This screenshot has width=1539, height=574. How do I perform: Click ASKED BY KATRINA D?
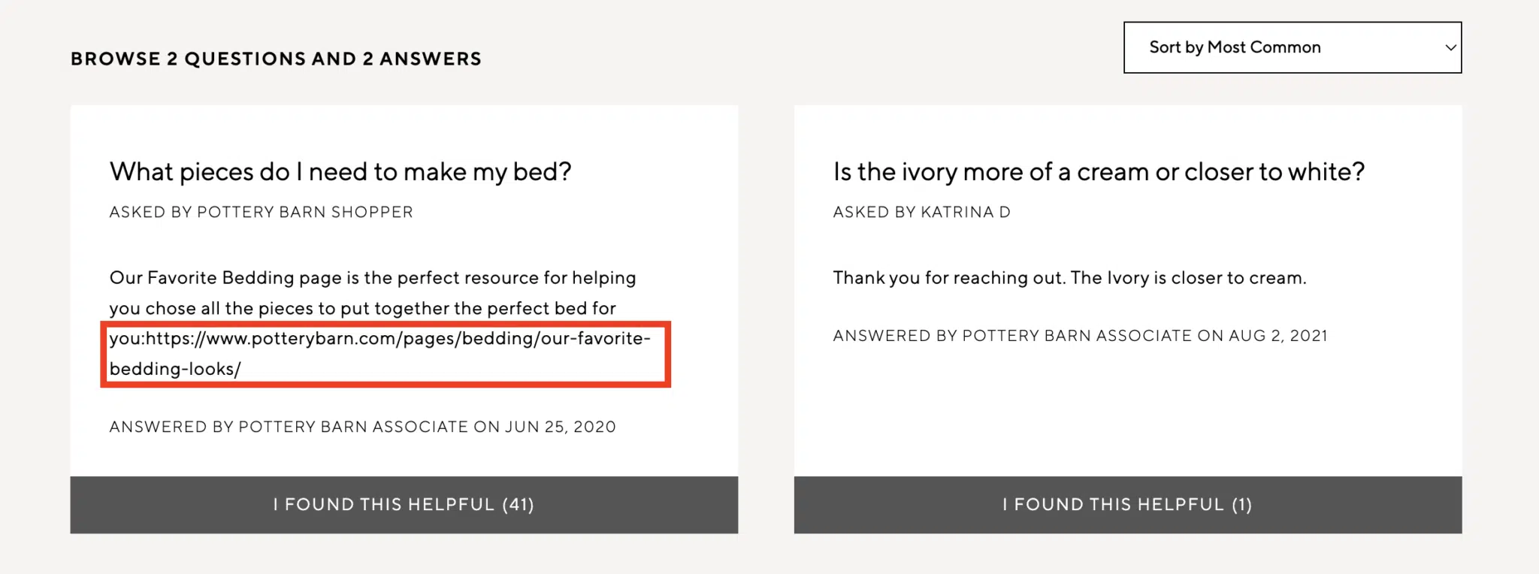pyautogui.click(x=922, y=212)
